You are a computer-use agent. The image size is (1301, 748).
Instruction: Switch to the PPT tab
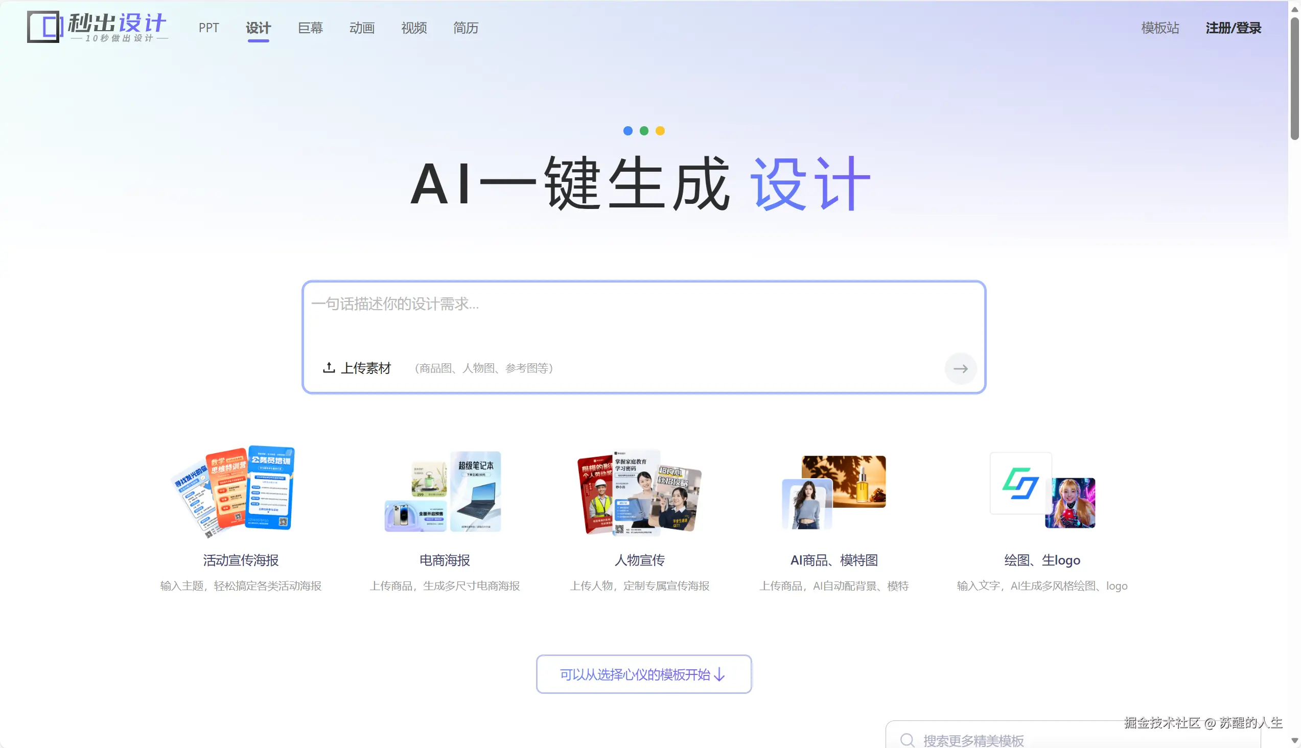[x=208, y=28]
